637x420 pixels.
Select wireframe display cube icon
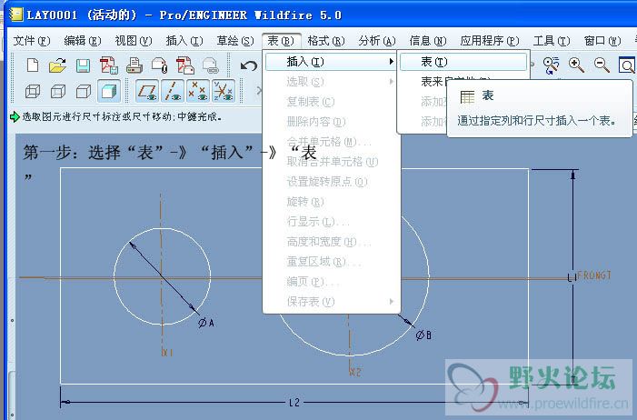click(33, 91)
